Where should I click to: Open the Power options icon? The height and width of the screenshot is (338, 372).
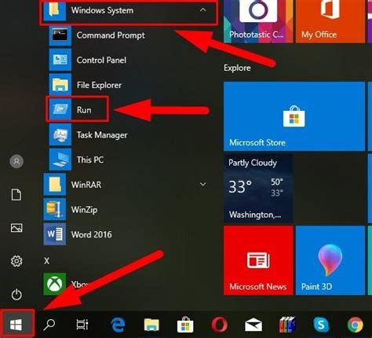16,295
